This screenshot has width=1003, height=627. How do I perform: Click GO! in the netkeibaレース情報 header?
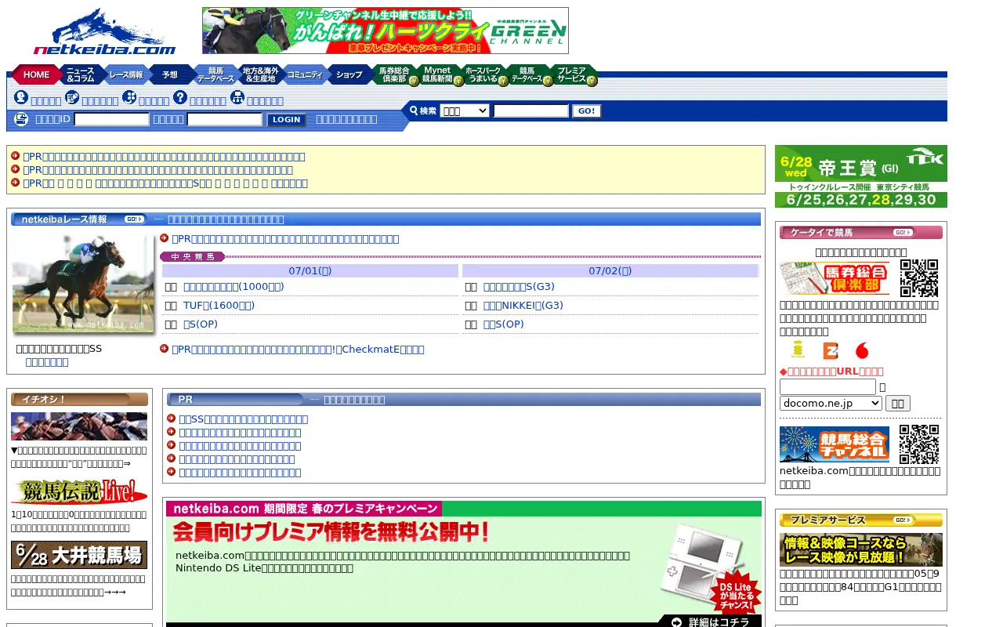point(135,219)
